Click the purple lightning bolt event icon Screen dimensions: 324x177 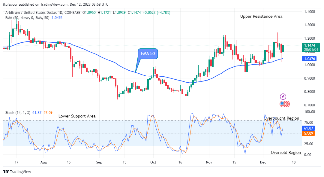(283, 96)
